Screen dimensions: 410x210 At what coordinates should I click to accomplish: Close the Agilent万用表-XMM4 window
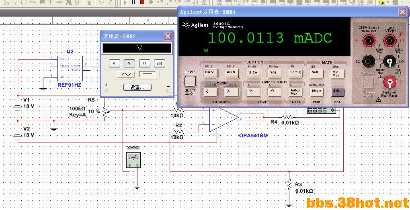(402, 12)
